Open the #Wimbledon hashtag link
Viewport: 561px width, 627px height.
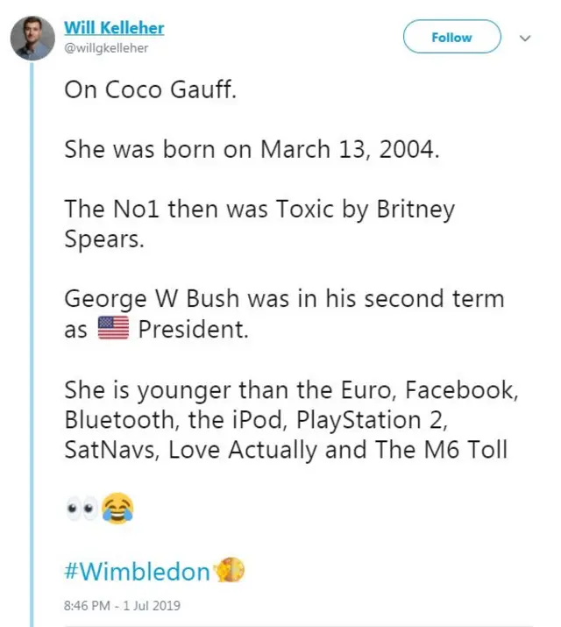tap(138, 572)
